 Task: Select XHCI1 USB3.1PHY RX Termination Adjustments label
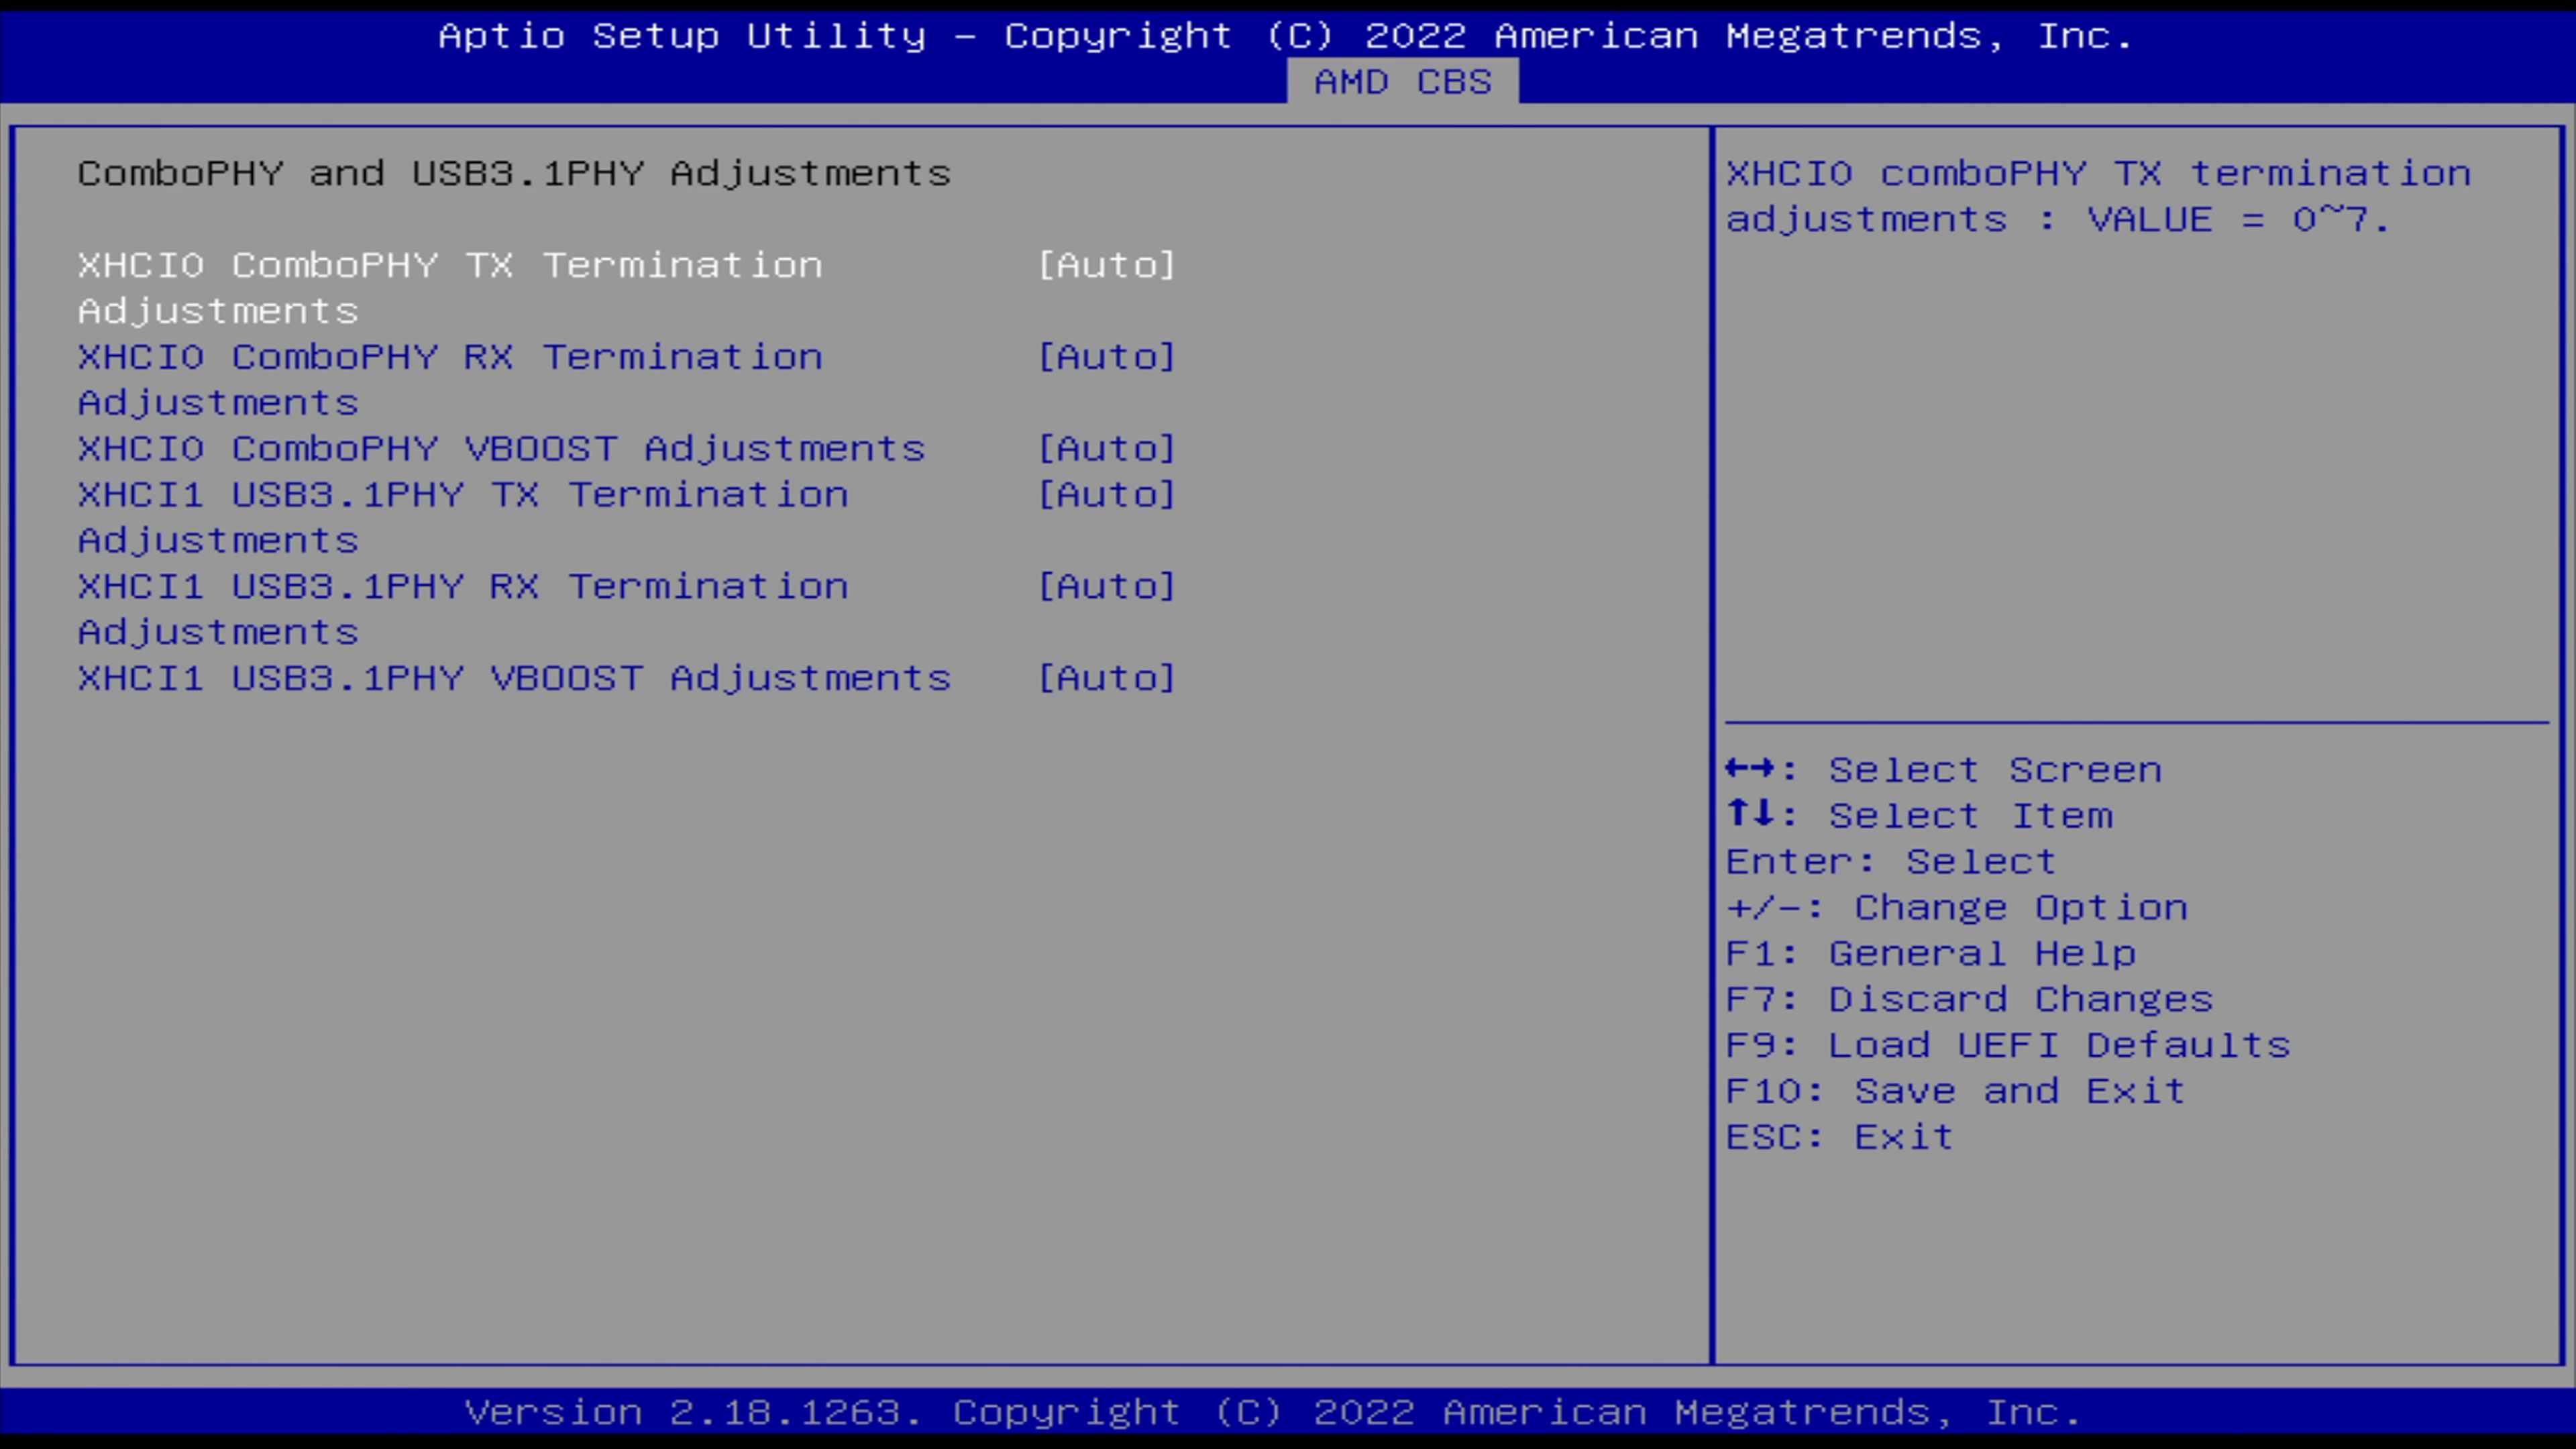coord(463,609)
